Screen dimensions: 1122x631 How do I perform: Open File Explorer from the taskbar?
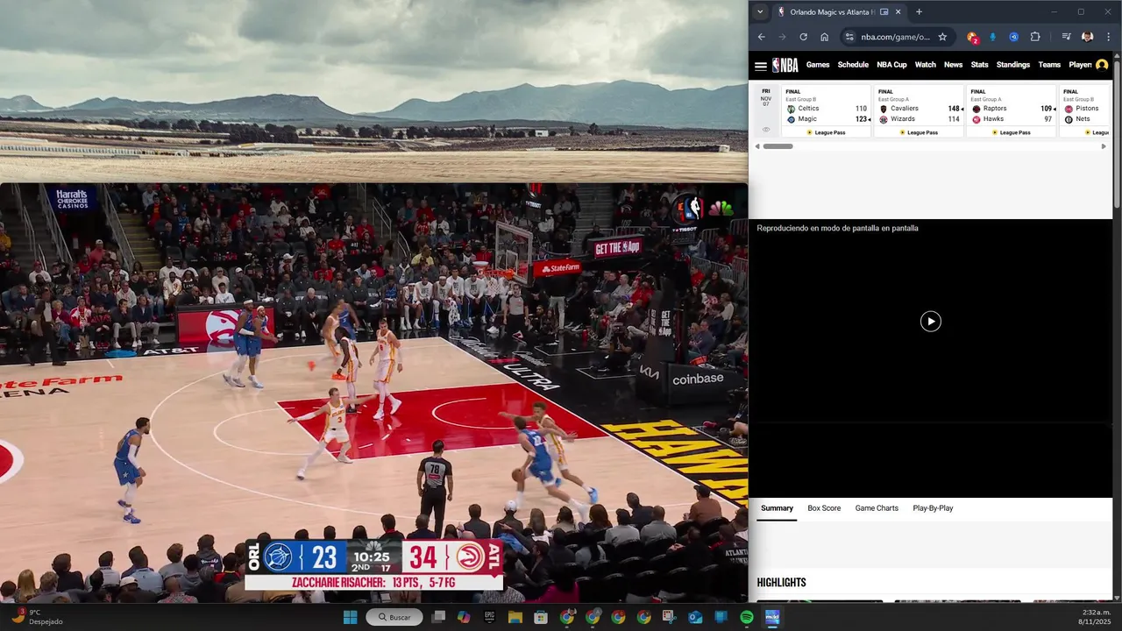pyautogui.click(x=515, y=617)
